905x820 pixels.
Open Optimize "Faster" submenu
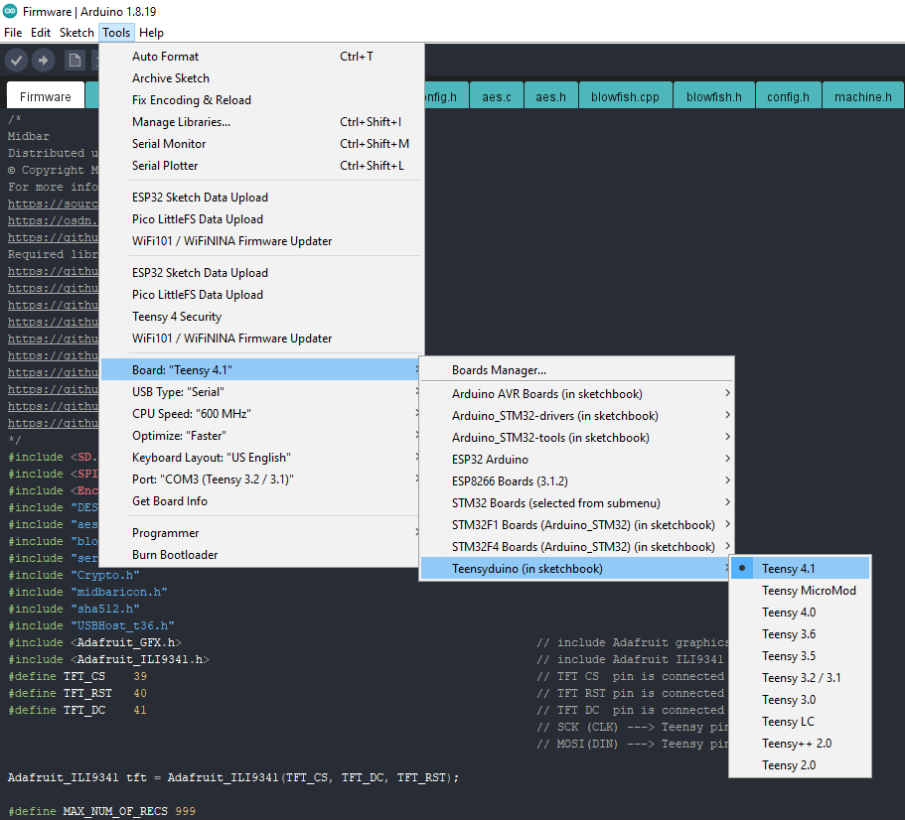pyautogui.click(x=261, y=436)
